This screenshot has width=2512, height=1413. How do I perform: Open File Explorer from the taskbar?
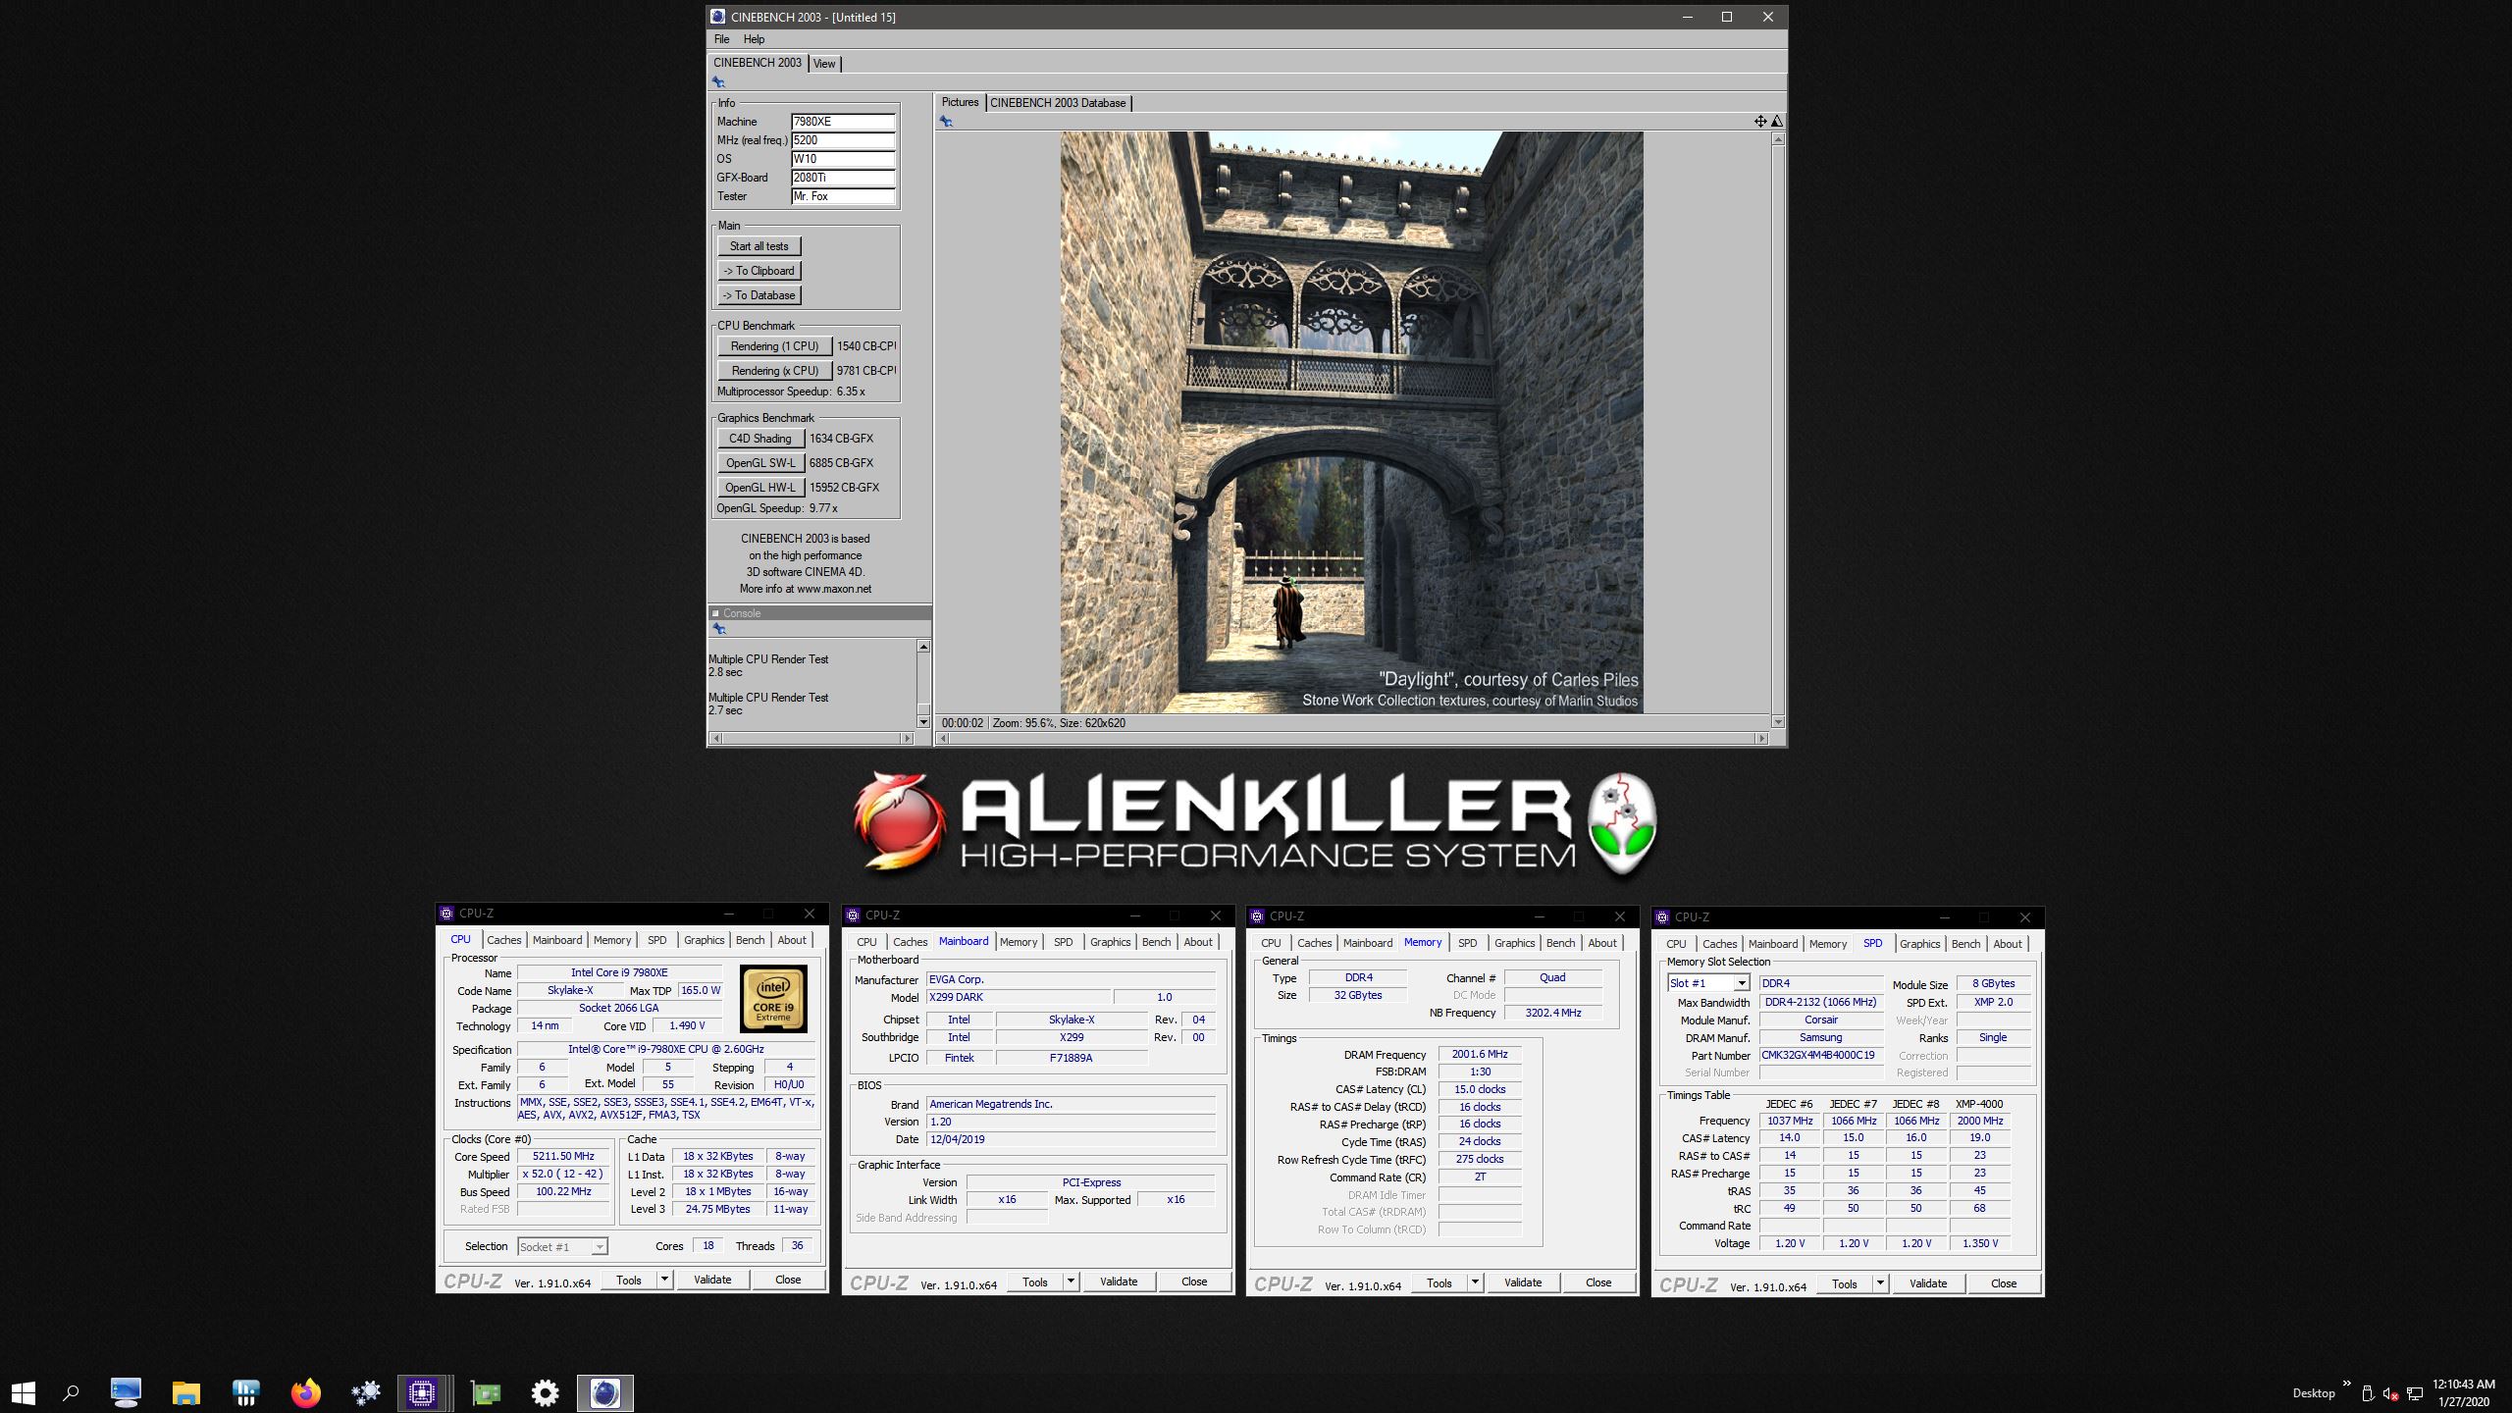(x=185, y=1392)
